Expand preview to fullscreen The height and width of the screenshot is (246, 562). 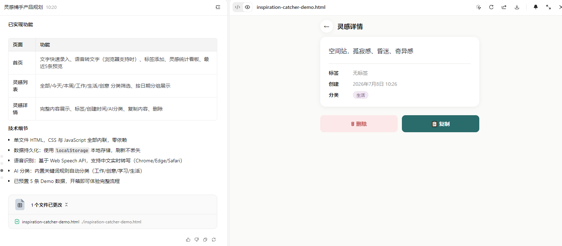coord(549,7)
